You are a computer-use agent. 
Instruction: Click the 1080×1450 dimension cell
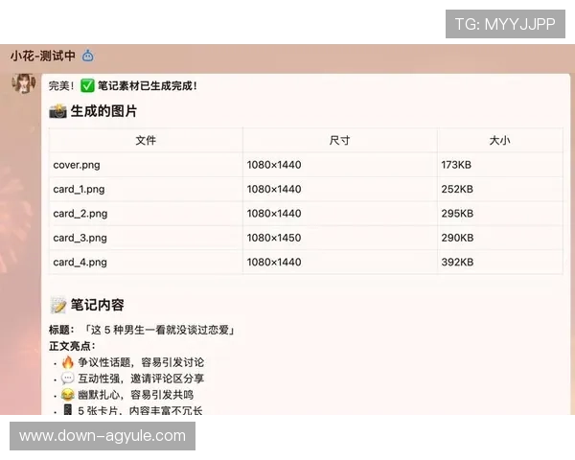tap(339, 238)
